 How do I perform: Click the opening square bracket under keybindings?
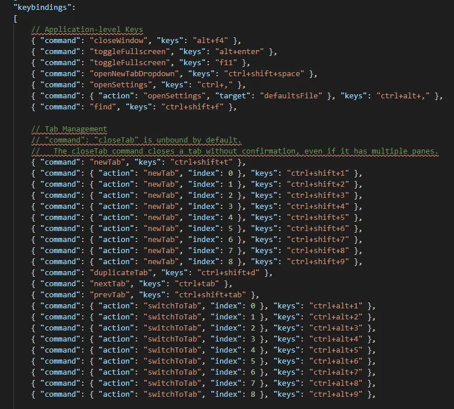[x=15, y=19]
